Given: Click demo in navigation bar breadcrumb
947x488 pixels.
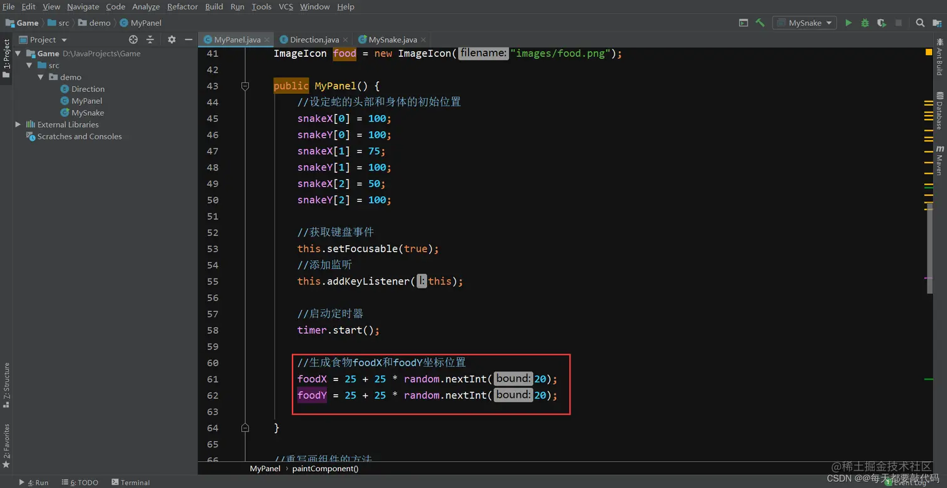Looking at the screenshot, I should point(95,23).
